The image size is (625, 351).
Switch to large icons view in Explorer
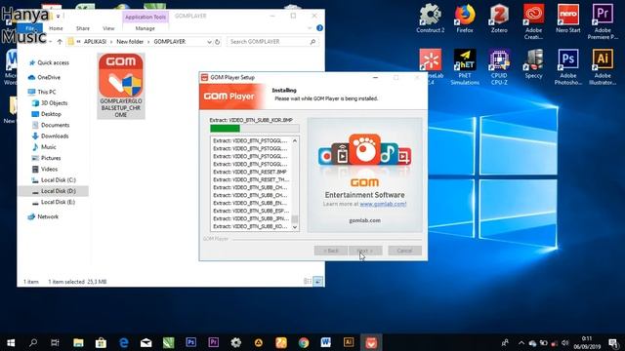click(318, 282)
